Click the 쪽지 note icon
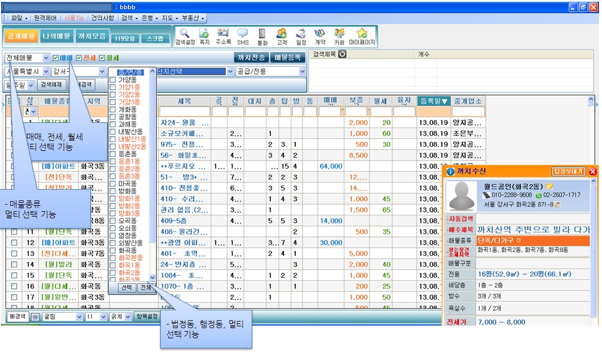This screenshot has width=602, height=352. [204, 35]
